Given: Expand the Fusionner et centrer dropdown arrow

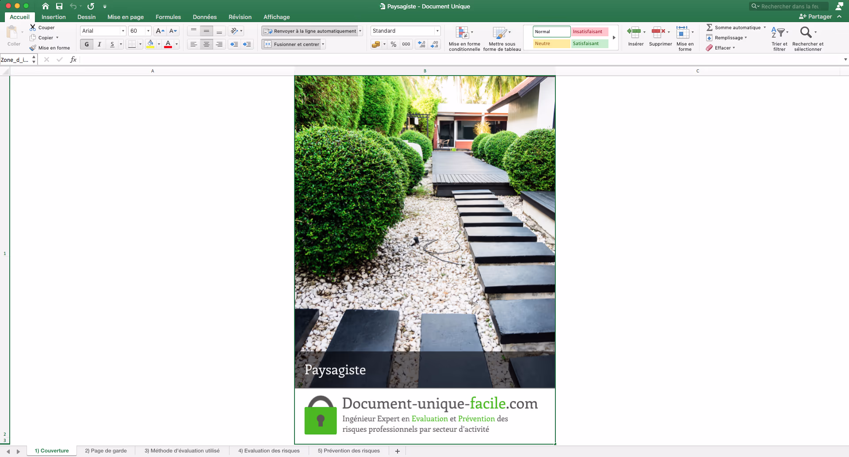Looking at the screenshot, I should coord(323,44).
